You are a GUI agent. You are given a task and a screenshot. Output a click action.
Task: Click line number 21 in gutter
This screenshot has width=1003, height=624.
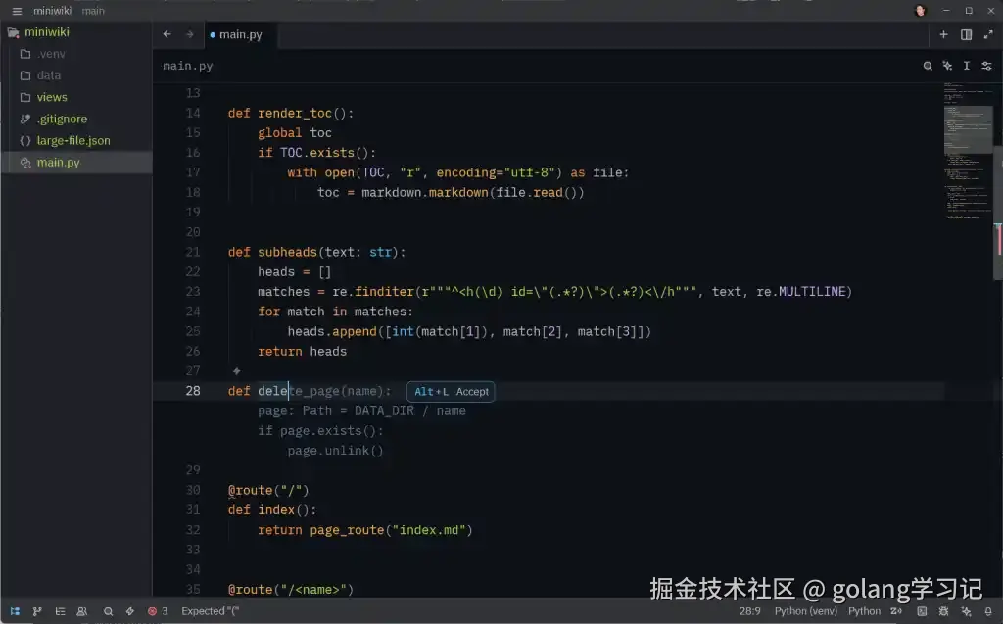pyautogui.click(x=193, y=252)
